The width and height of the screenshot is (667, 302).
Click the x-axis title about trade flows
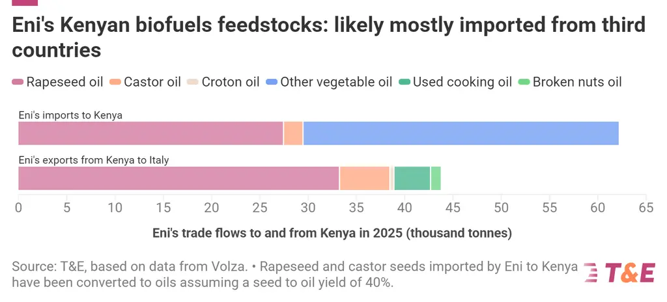tap(332, 232)
